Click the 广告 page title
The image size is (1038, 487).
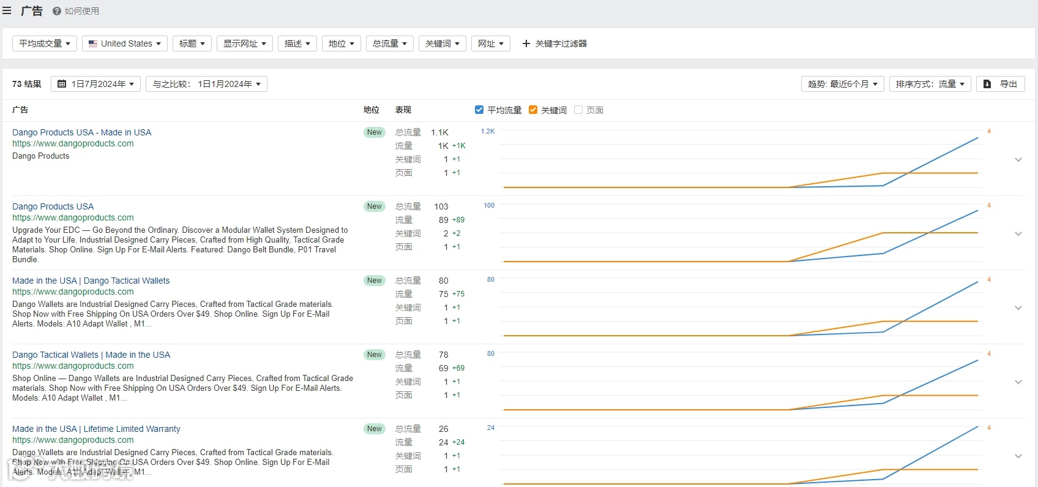tap(32, 11)
